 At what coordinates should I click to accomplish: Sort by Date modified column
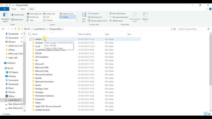click(84, 34)
